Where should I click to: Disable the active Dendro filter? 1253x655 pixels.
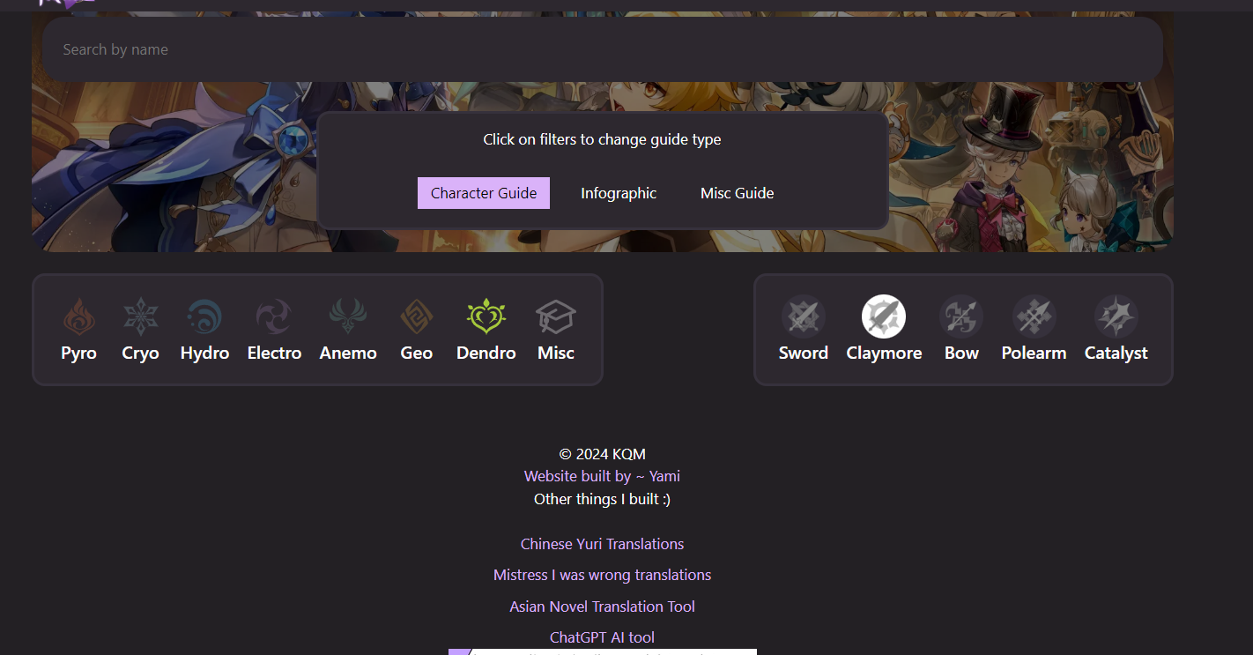486,316
